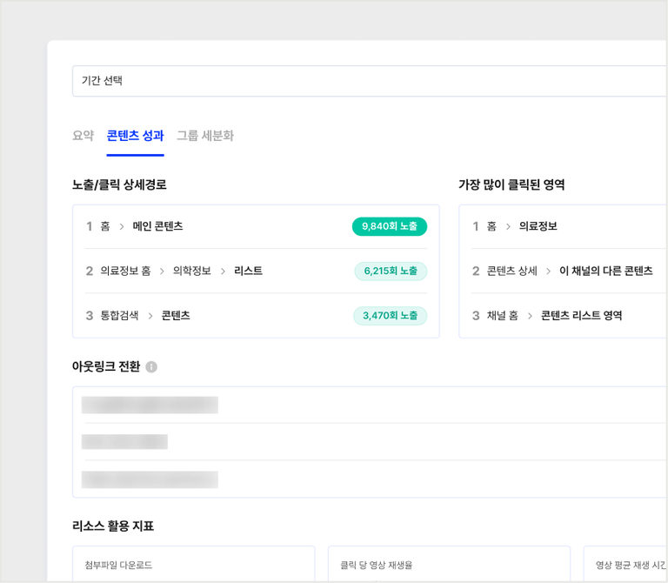Click the 노출/클릭 상세경로 heading
The image size is (668, 583).
pos(119,185)
